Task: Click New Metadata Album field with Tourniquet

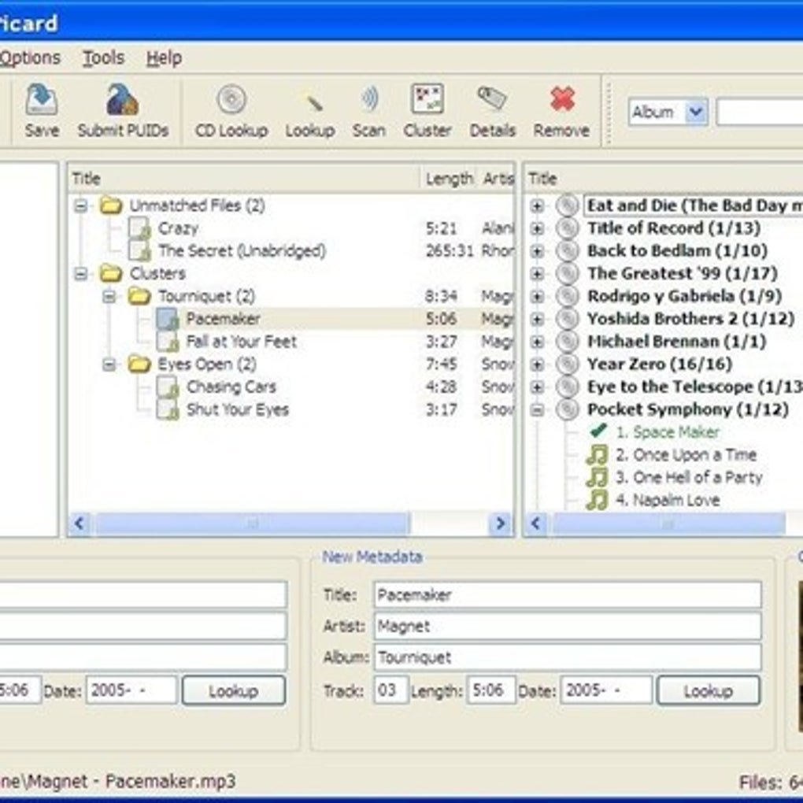Action: (568, 657)
